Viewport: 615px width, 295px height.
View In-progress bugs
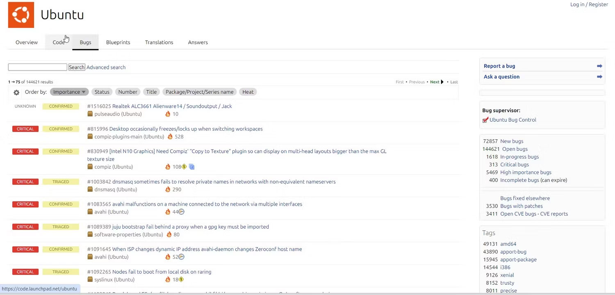pos(519,157)
